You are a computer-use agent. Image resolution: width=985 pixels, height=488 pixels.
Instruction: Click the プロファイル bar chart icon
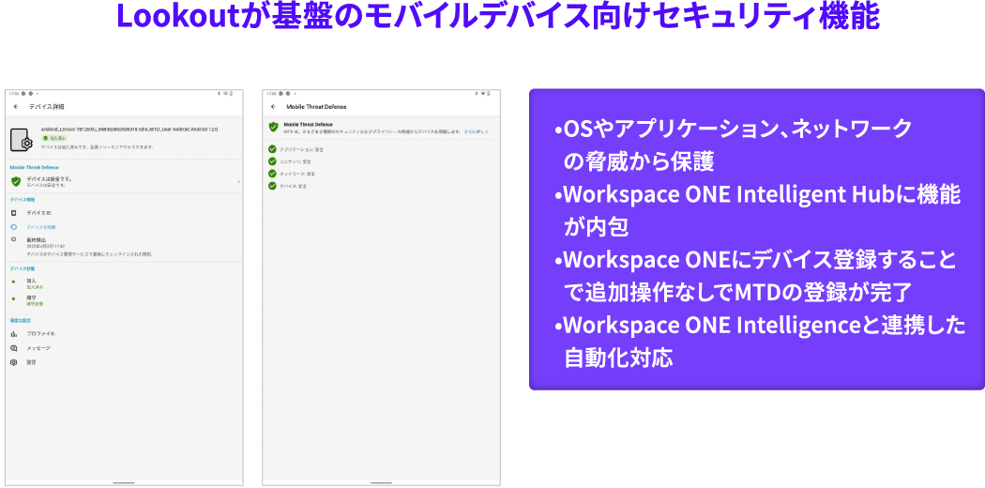[x=14, y=333]
